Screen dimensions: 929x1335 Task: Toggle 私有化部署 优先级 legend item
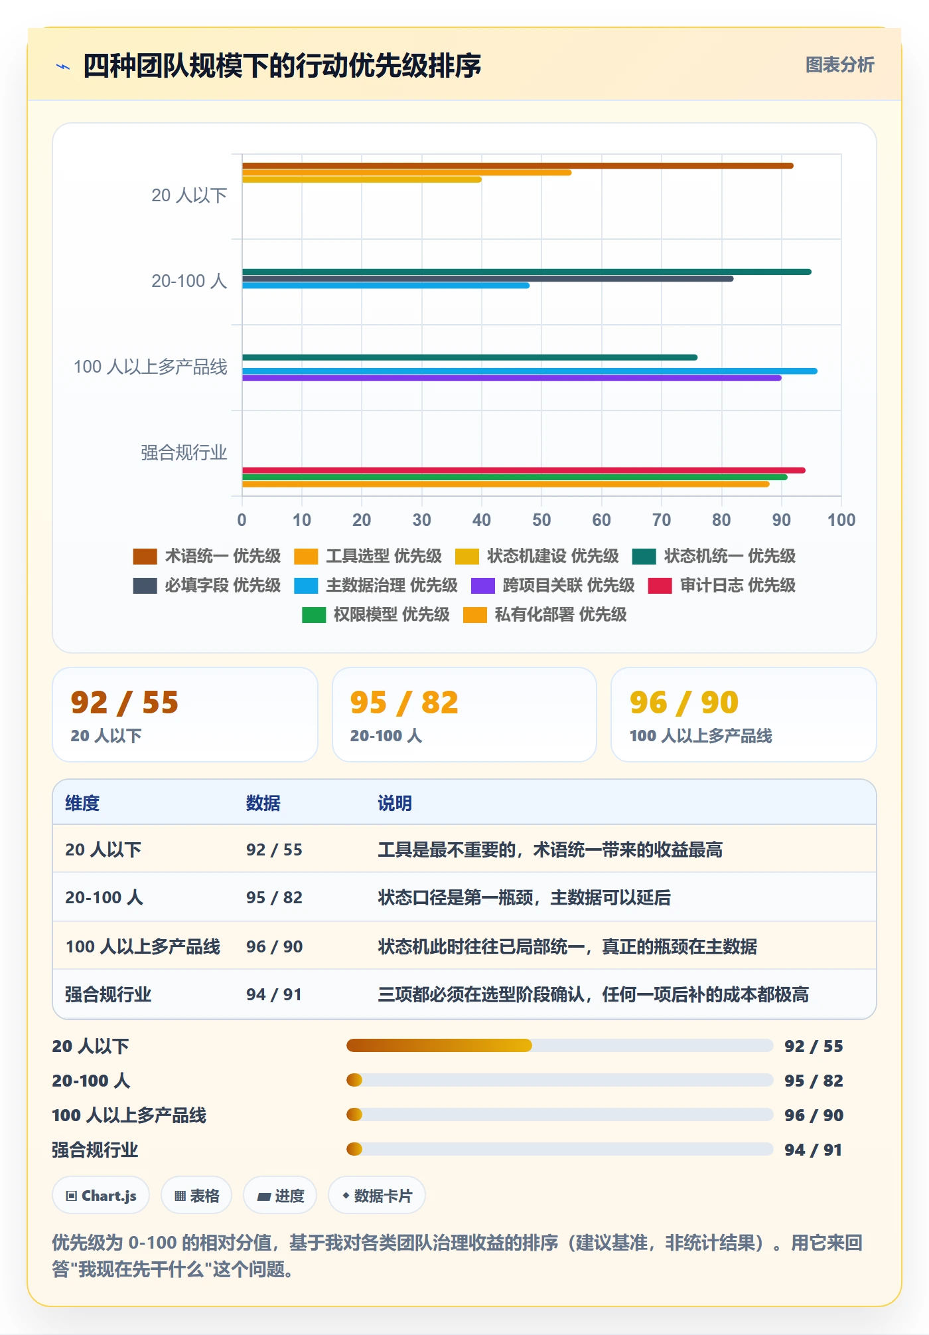point(545,614)
